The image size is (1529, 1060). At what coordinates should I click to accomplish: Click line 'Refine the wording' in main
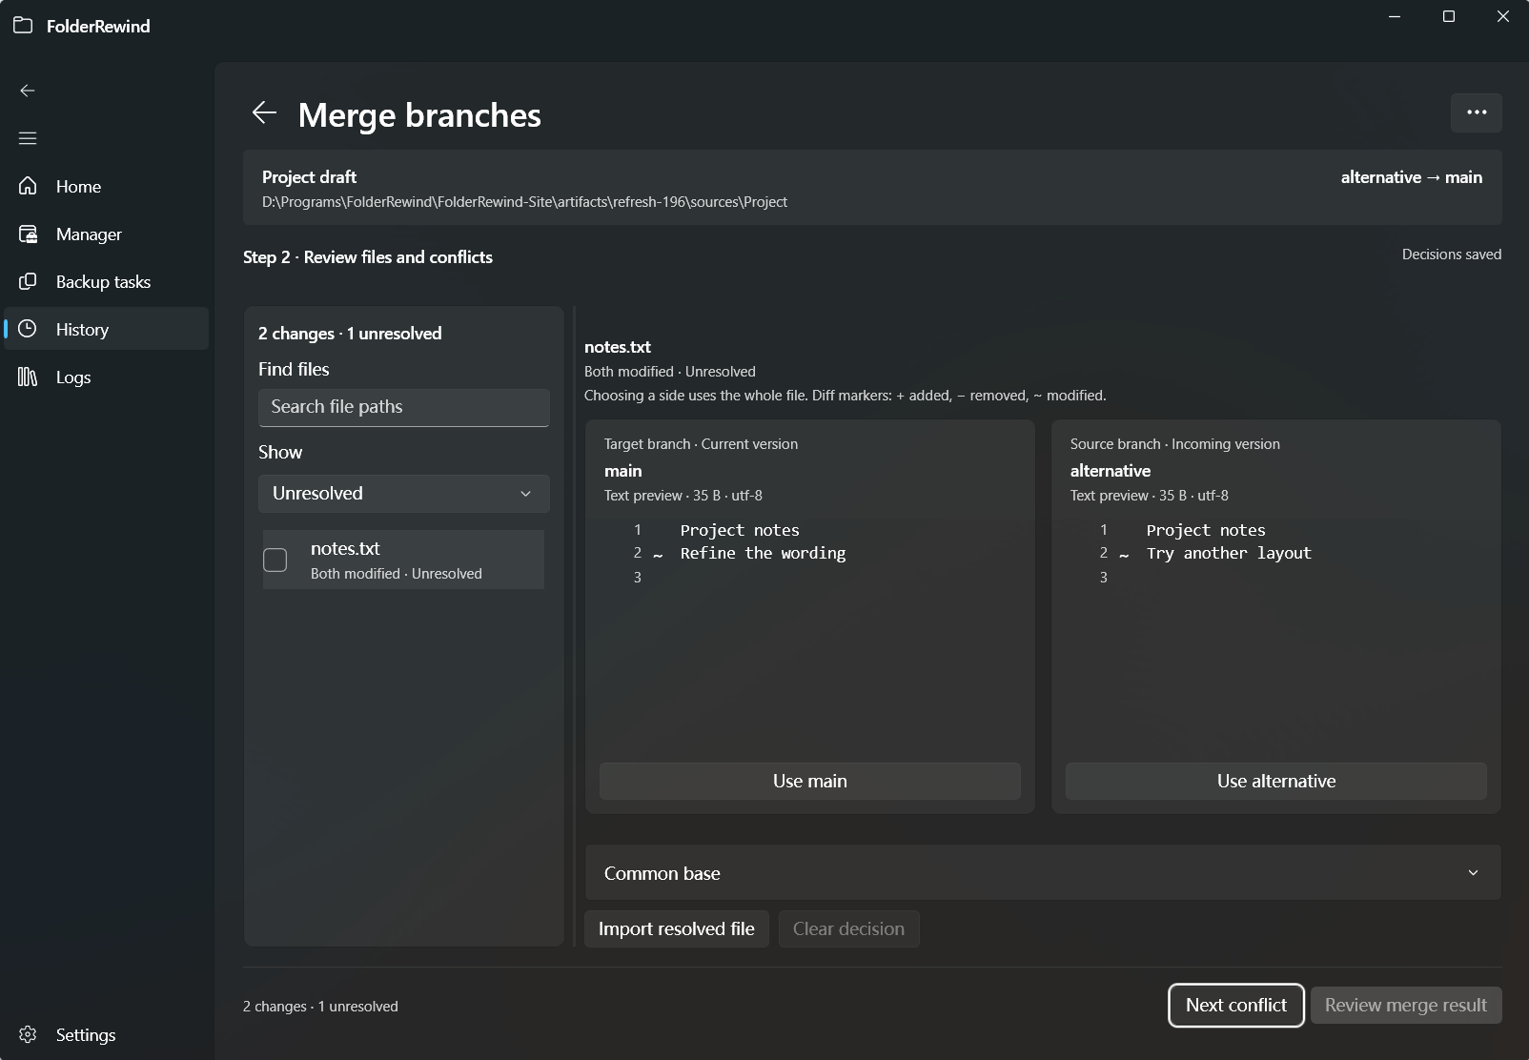click(763, 553)
